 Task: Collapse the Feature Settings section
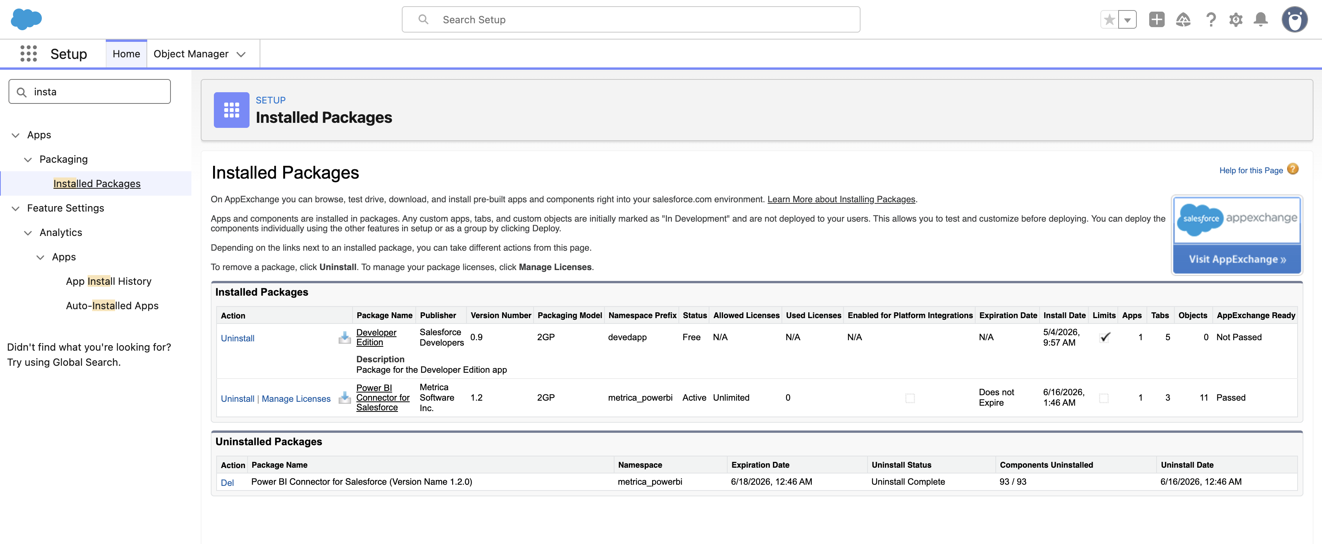tap(15, 208)
